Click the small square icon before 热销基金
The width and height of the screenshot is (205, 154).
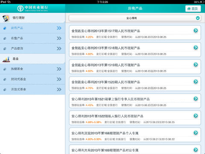tap(5, 69)
